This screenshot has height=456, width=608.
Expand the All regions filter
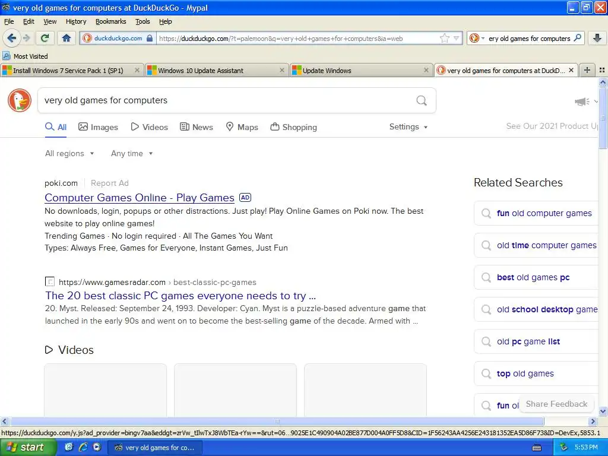(69, 154)
